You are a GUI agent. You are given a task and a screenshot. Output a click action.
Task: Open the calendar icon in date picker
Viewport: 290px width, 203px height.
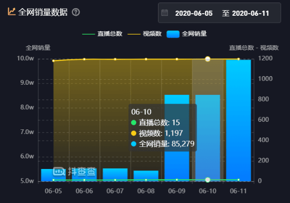click(165, 13)
